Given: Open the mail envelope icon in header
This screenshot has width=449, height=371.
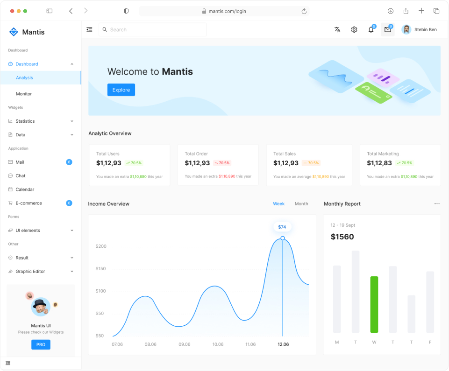Looking at the screenshot, I should pyautogui.click(x=388, y=30).
